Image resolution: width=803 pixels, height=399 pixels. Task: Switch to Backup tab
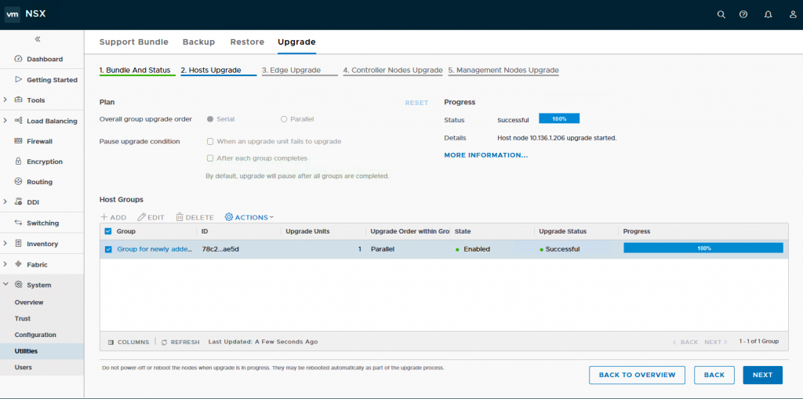coord(198,42)
